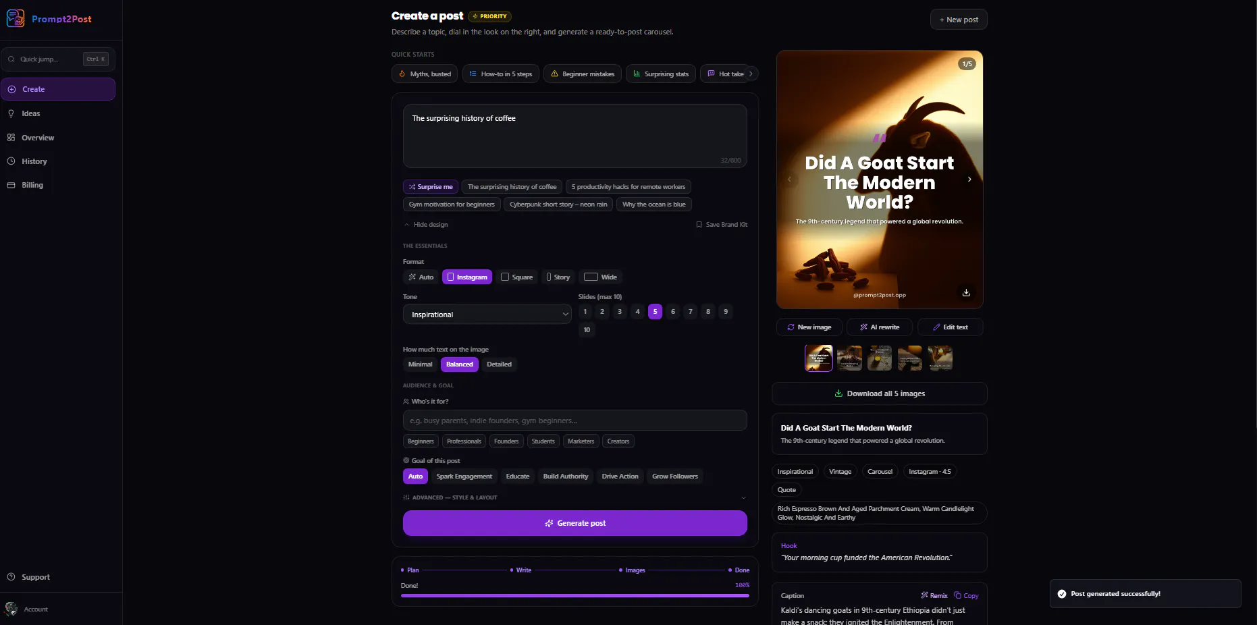Click Generate post button
The height and width of the screenshot is (625, 1257).
pyautogui.click(x=575, y=523)
